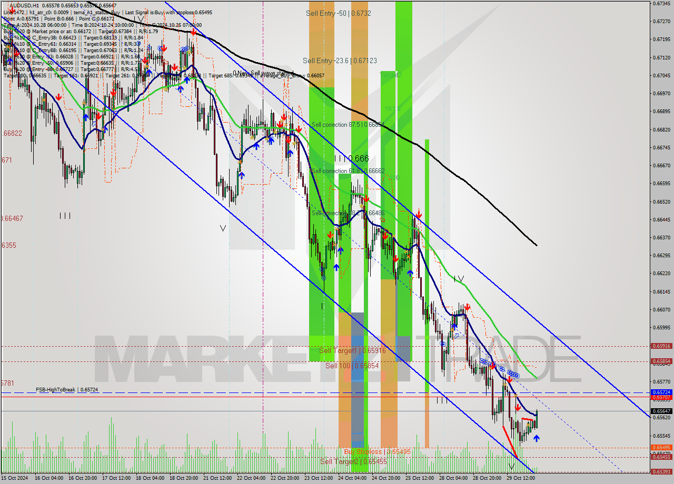Click the '21 Oct 12:00' time axis label

[217, 478]
